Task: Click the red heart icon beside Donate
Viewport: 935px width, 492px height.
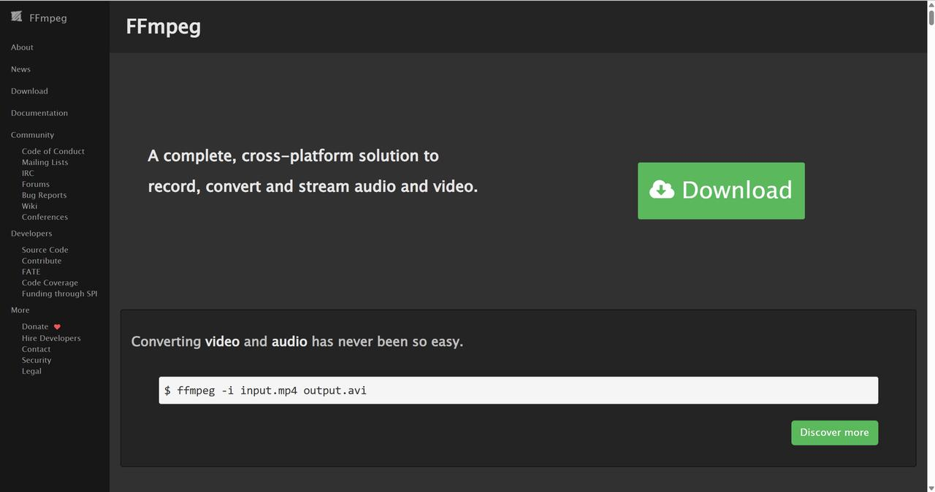Action: (57, 327)
